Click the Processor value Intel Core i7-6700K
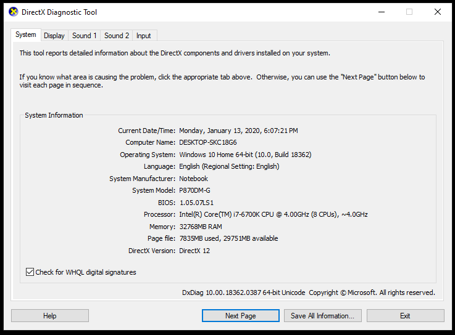The width and height of the screenshot is (455, 335). [273, 214]
